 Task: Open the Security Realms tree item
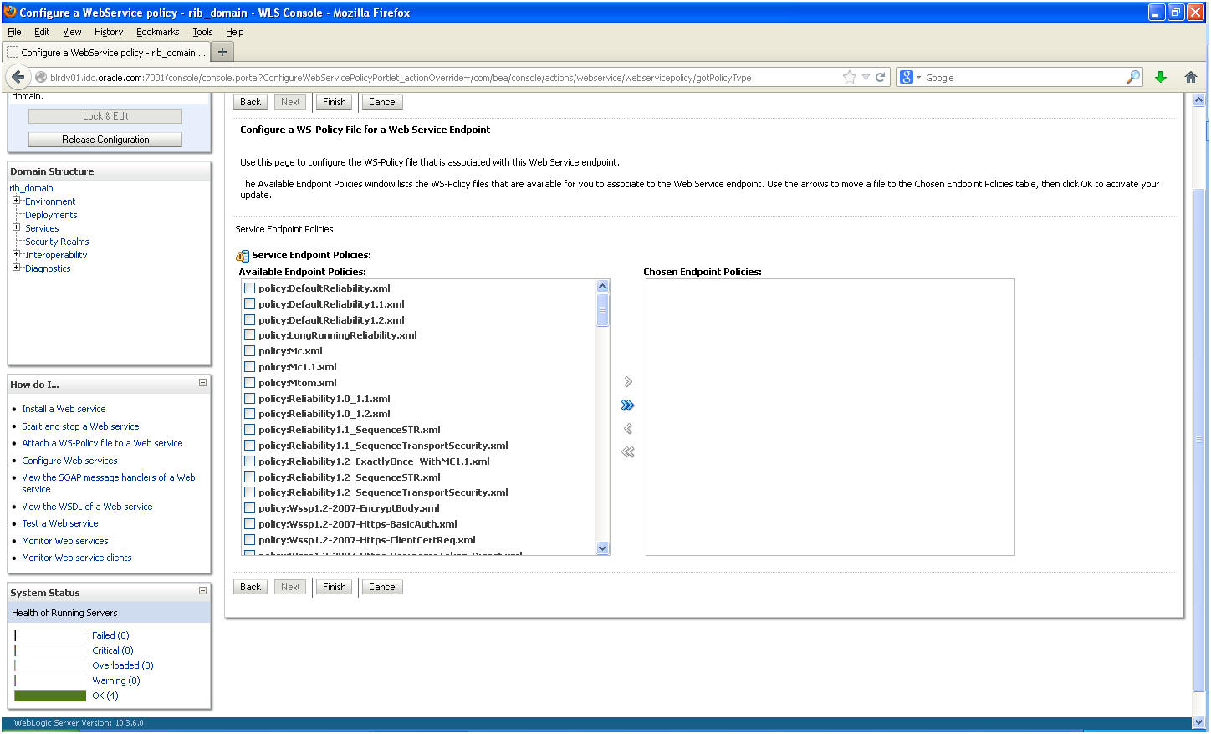point(57,242)
